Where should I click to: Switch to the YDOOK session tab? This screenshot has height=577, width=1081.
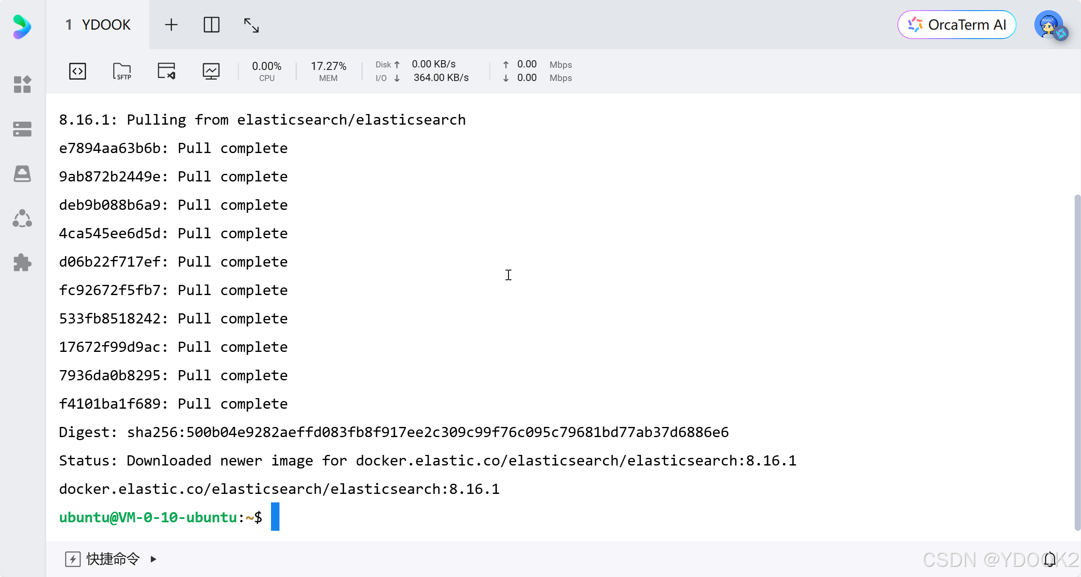(98, 25)
